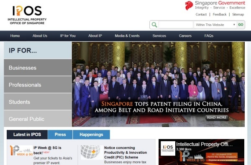Open the Services menu item

tap(159, 36)
